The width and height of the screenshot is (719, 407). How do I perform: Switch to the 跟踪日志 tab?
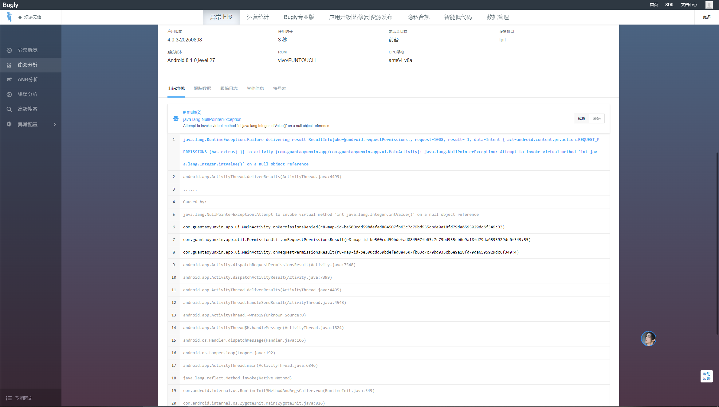pyautogui.click(x=229, y=88)
